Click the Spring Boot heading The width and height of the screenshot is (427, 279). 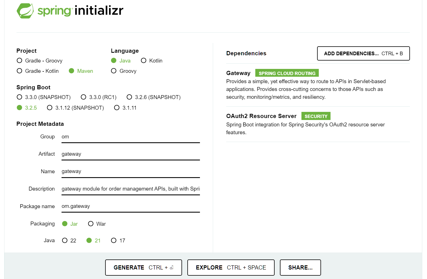point(33,87)
